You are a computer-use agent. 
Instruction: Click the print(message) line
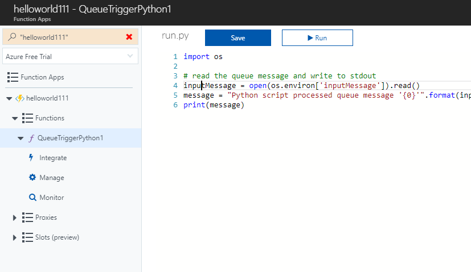pyautogui.click(x=214, y=105)
